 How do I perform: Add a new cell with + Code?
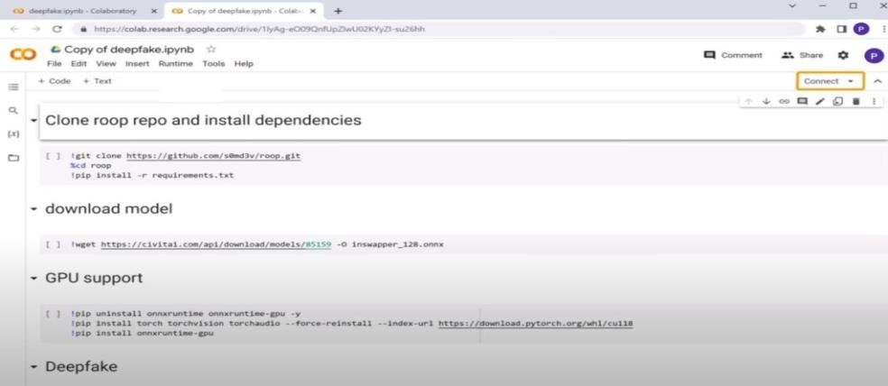(x=54, y=81)
